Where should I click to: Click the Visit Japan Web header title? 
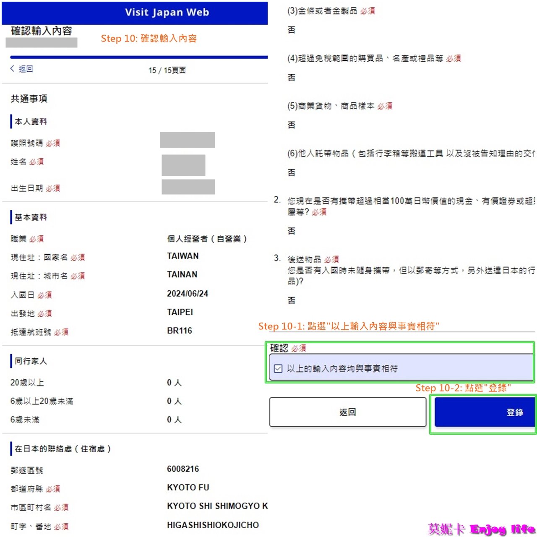(x=167, y=12)
